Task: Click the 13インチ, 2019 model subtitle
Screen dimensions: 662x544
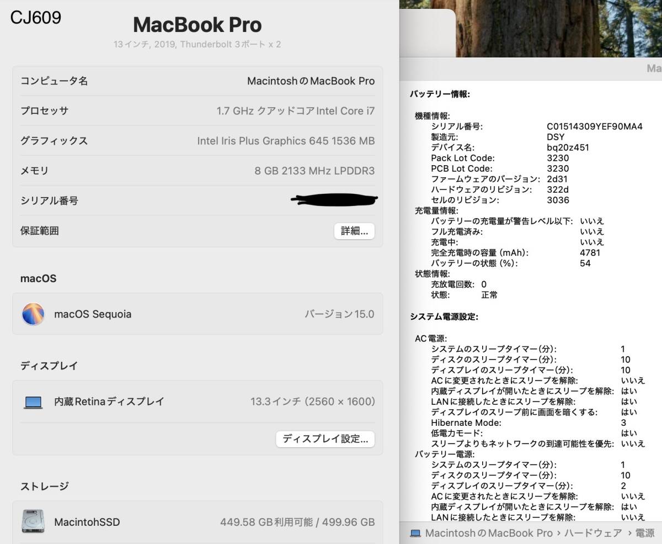Action: point(197,44)
